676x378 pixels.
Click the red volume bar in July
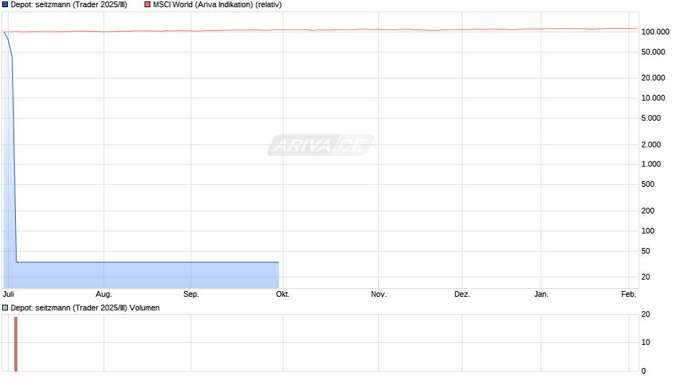click(16, 344)
